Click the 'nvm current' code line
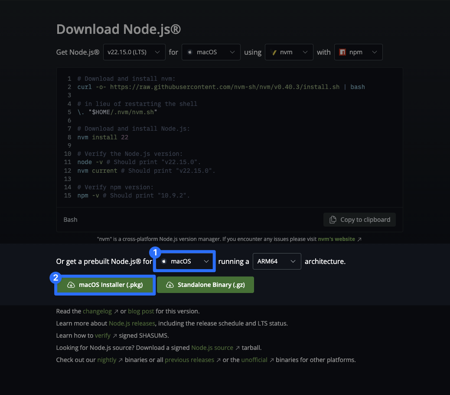 click(146, 171)
